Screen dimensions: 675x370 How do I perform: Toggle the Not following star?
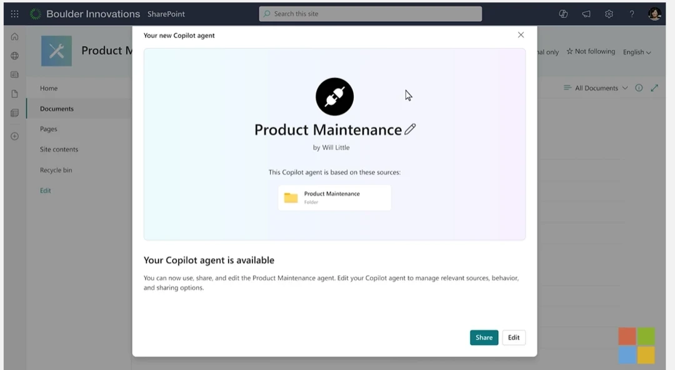tap(591, 52)
